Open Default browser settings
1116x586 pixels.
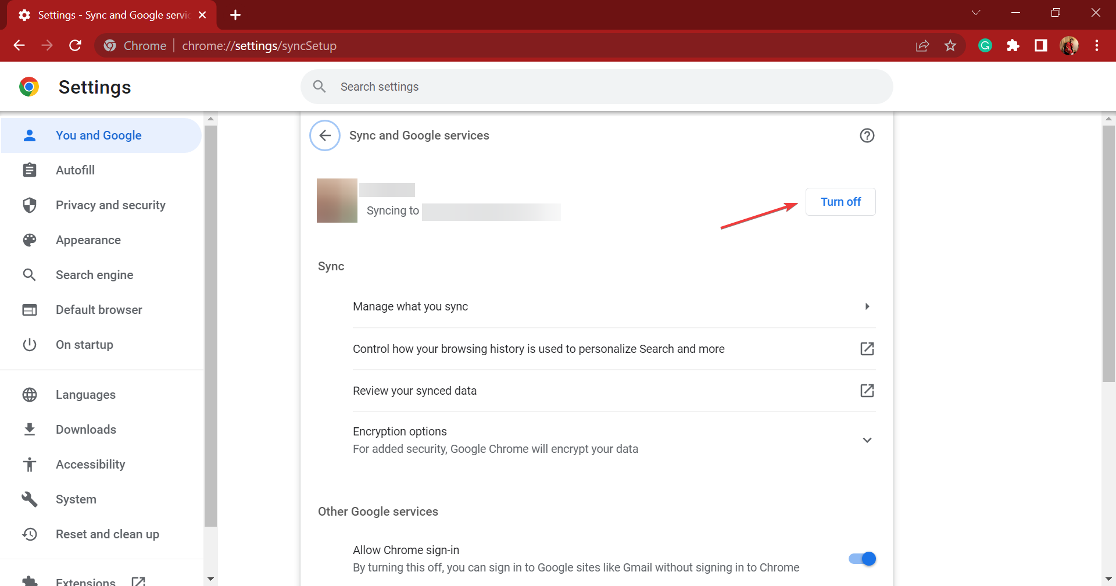point(102,310)
